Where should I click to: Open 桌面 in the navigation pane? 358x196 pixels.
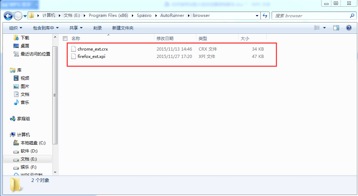coord(25,46)
